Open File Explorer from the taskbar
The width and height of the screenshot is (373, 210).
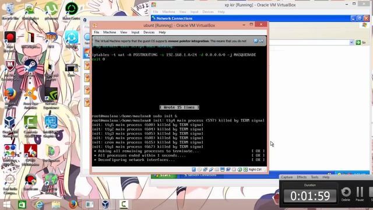(56, 205)
